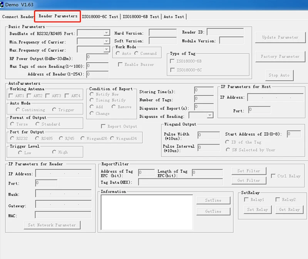Check the Relay2 checkbox
The width and height of the screenshot is (308, 259).
pyautogui.click(x=278, y=200)
